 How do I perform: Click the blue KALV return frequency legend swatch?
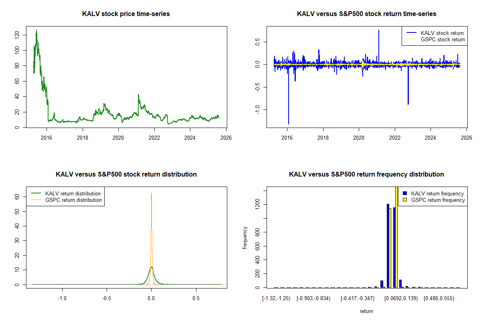404,194
